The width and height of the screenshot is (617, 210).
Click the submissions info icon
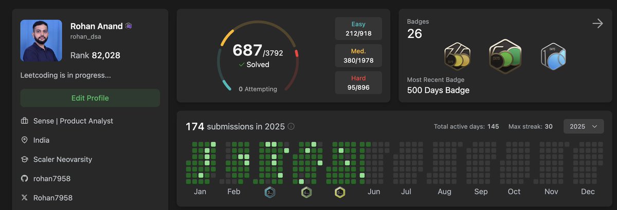pyautogui.click(x=291, y=126)
